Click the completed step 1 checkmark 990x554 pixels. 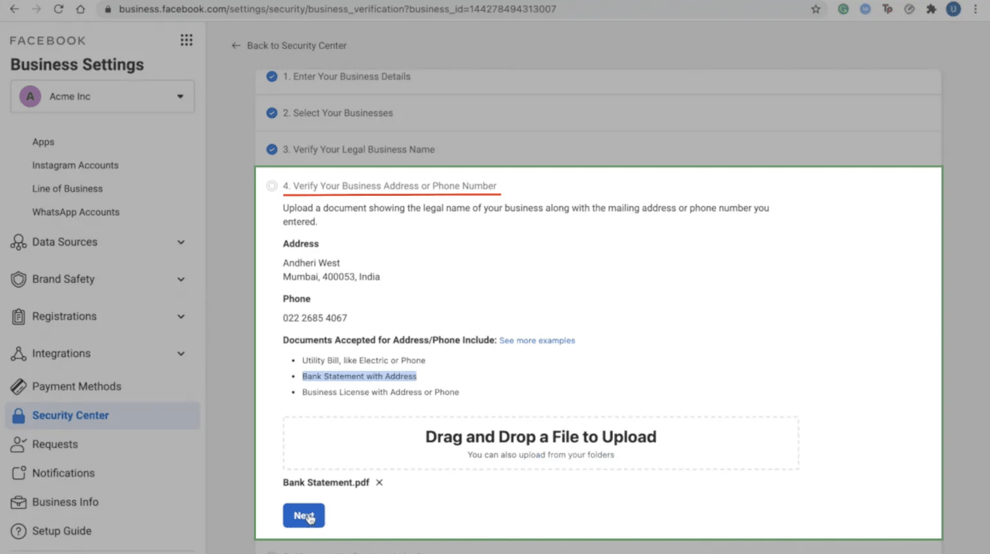coord(272,77)
